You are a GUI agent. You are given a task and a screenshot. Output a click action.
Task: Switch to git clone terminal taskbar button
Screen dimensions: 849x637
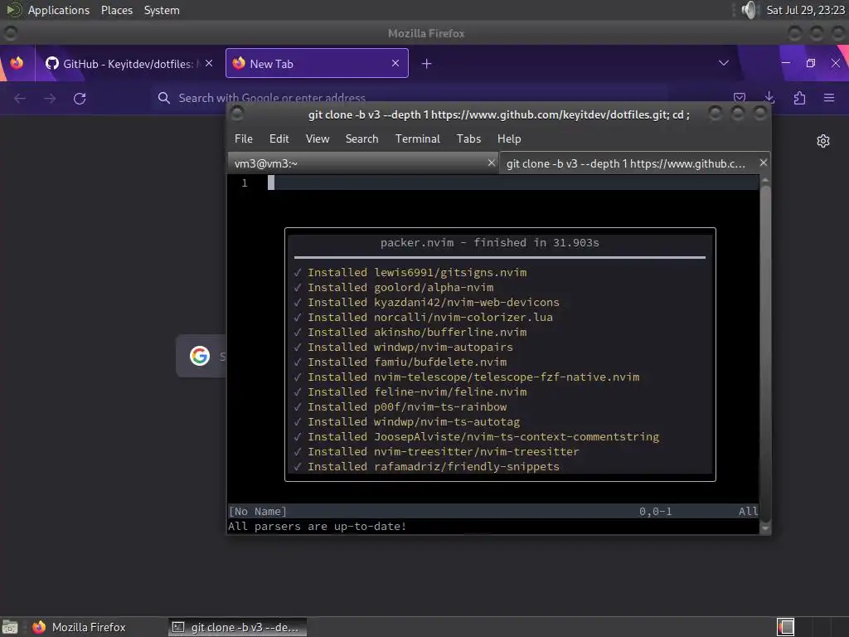point(236,627)
